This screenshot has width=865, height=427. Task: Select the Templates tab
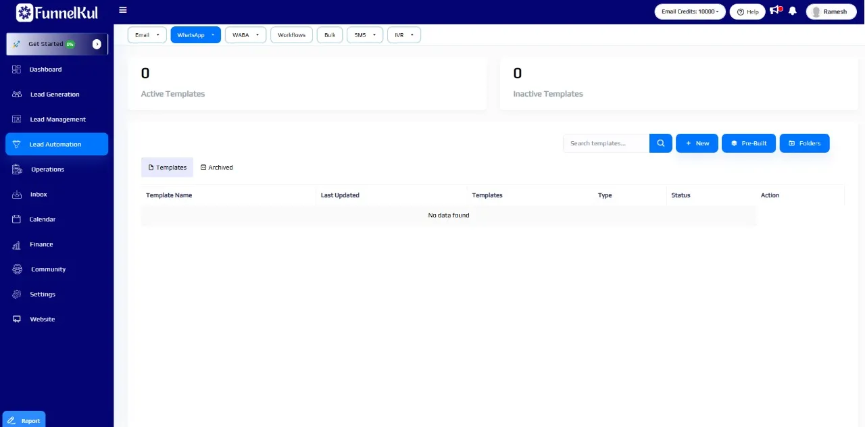[x=167, y=168]
